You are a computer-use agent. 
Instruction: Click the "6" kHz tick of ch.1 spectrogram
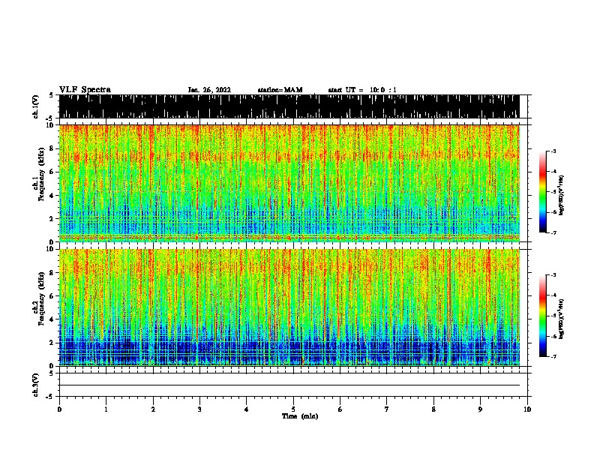coord(52,172)
